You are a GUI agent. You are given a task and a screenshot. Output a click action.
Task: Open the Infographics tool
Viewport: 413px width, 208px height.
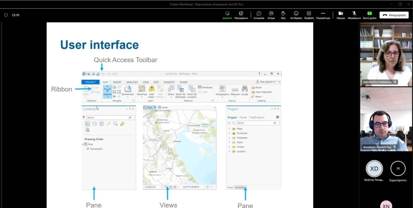coord(222,91)
